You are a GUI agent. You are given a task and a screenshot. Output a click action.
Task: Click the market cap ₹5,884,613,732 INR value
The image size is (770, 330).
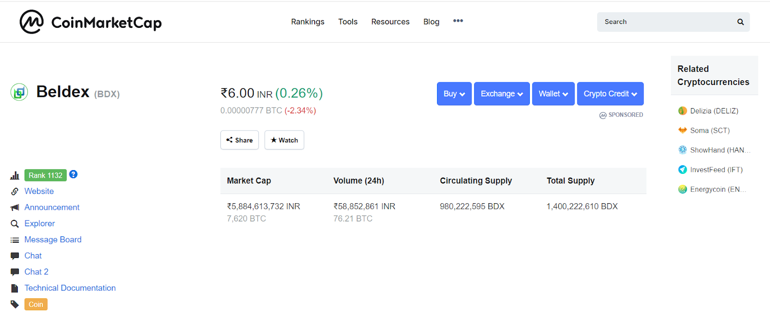(263, 207)
